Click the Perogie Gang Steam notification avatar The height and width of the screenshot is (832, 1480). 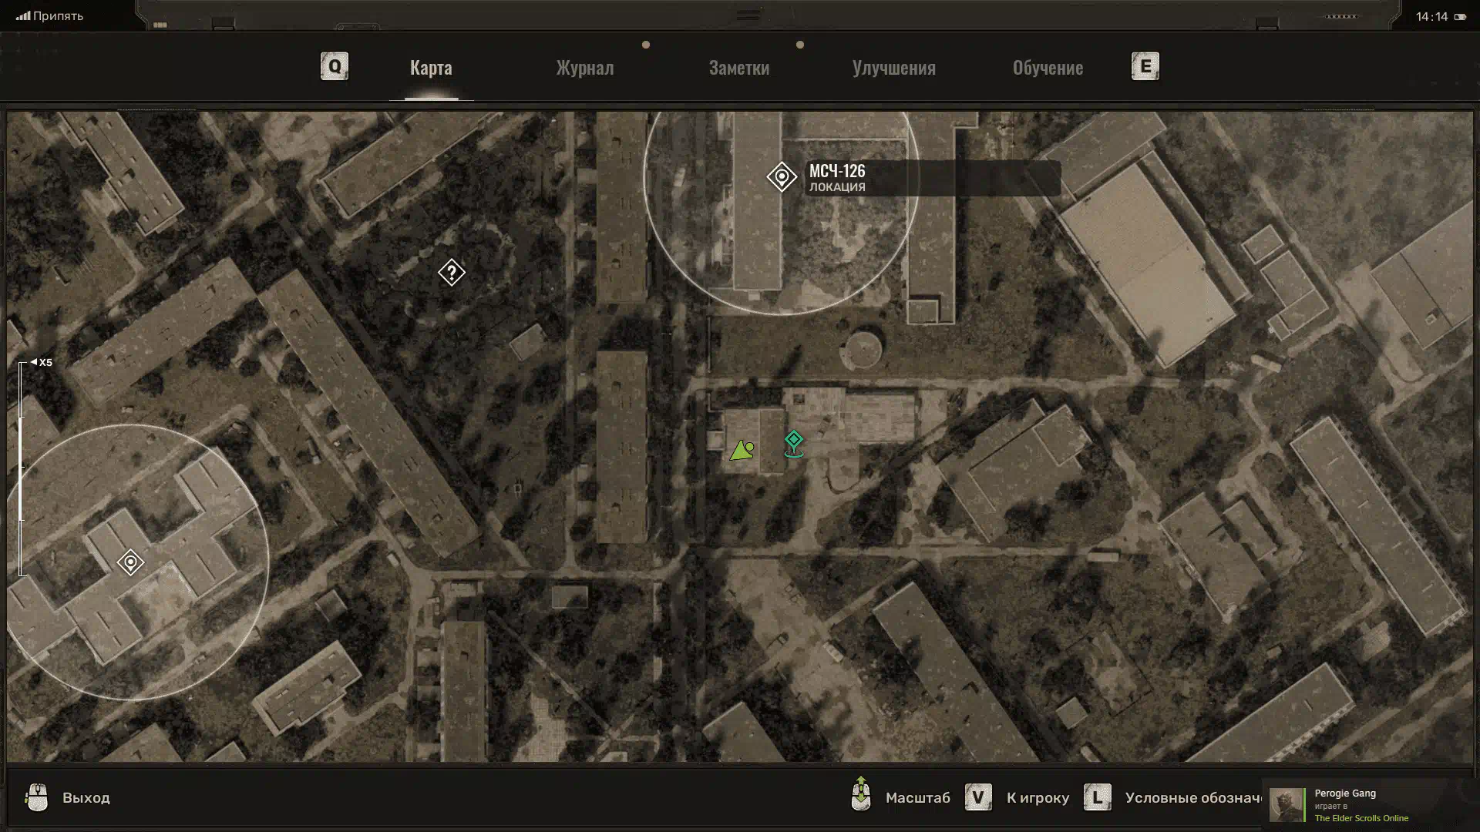pyautogui.click(x=1286, y=805)
